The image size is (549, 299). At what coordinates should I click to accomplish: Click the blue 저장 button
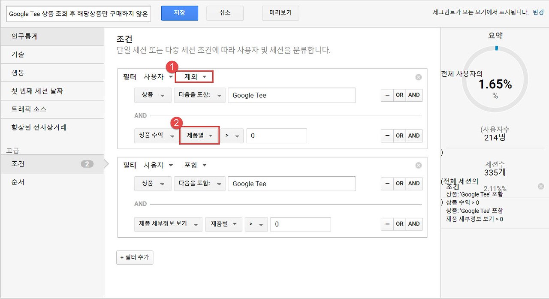click(x=180, y=13)
